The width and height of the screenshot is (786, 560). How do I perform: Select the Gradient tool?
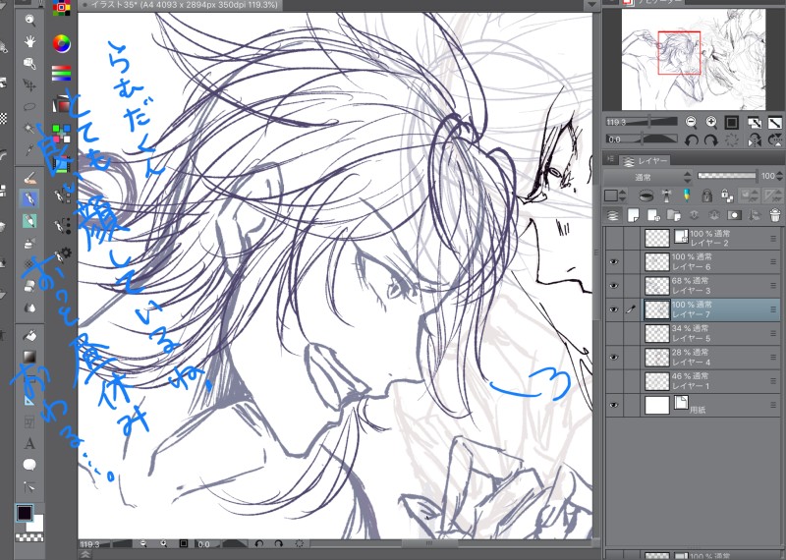[x=30, y=357]
